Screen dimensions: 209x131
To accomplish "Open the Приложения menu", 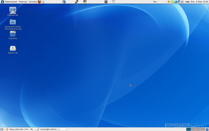I will tap(11, 2).
